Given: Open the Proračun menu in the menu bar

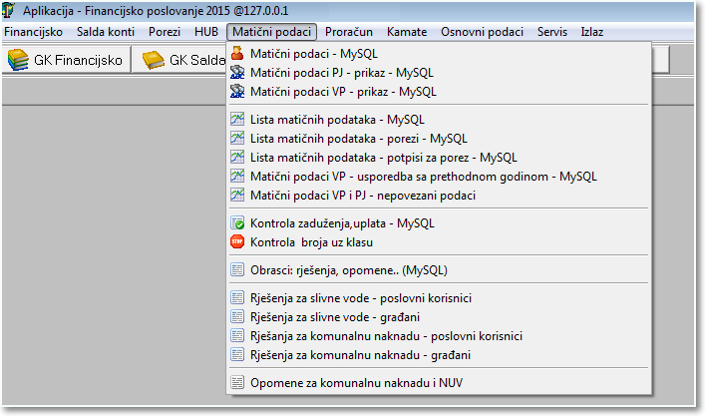Looking at the screenshot, I should coord(348,32).
